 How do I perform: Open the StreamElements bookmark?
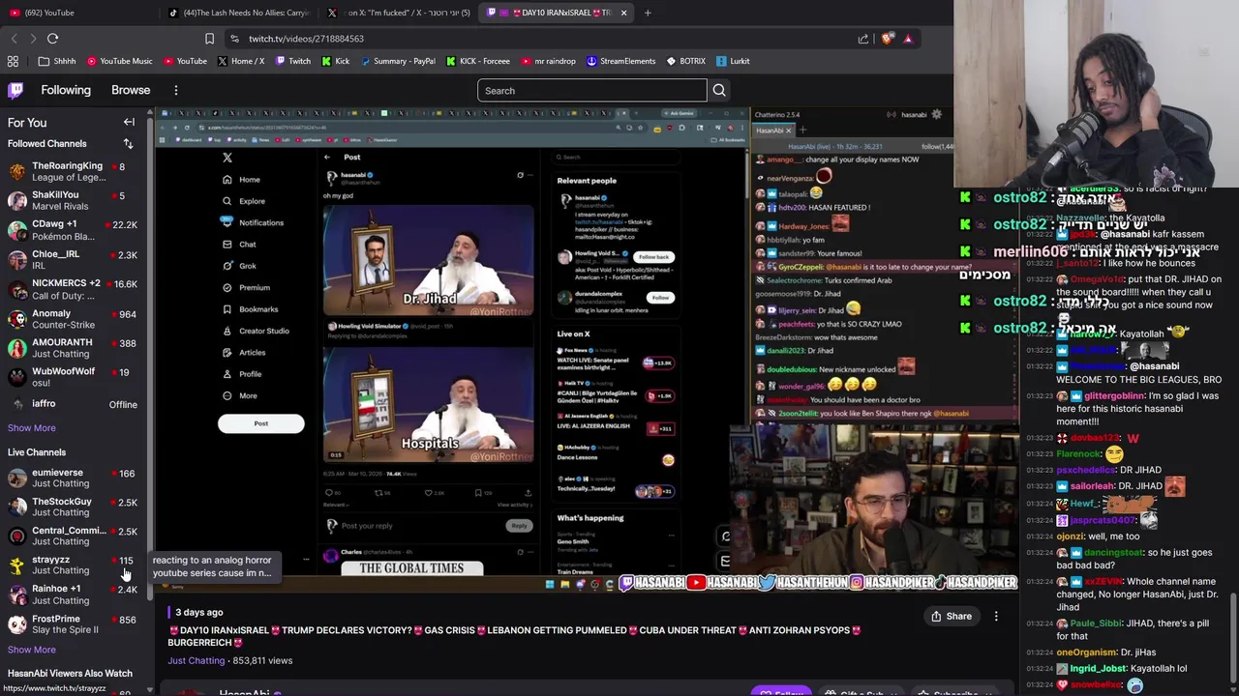pyautogui.click(x=620, y=61)
